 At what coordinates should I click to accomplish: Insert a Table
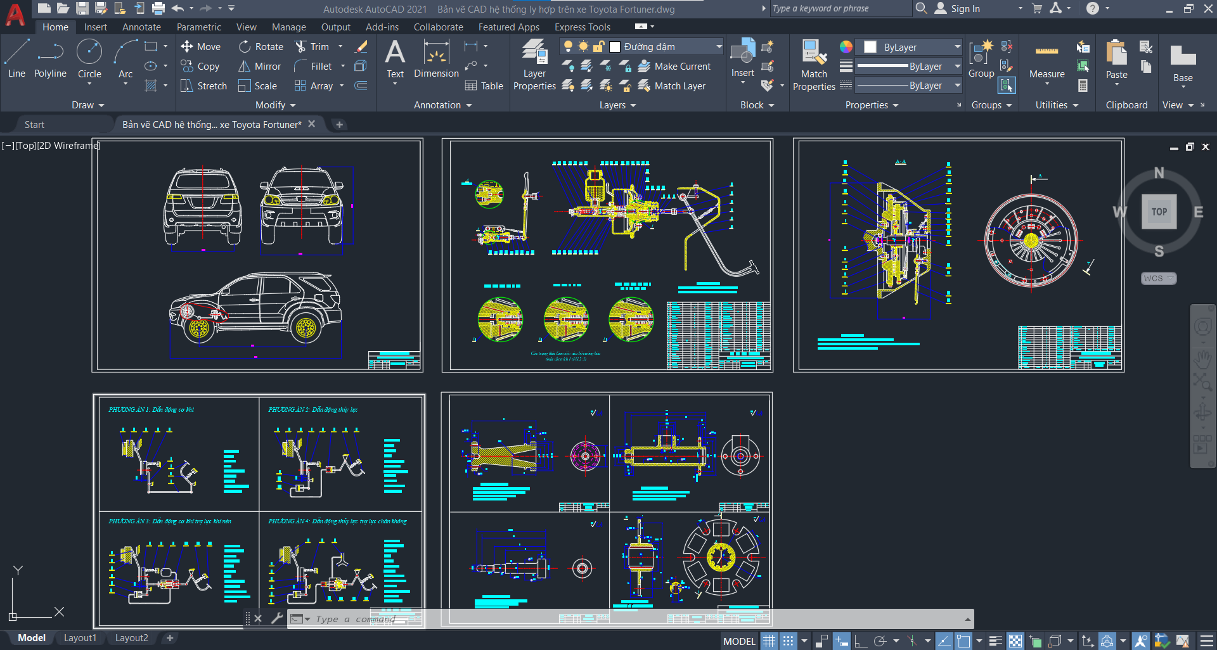pyautogui.click(x=484, y=86)
